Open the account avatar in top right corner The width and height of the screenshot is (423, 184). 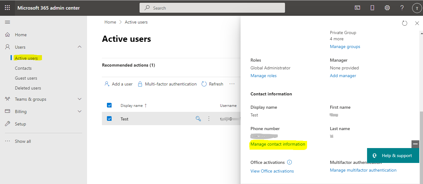point(417,7)
